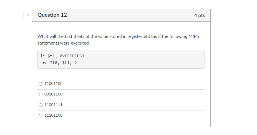Click the 00101100 answer label text

click(x=53, y=94)
